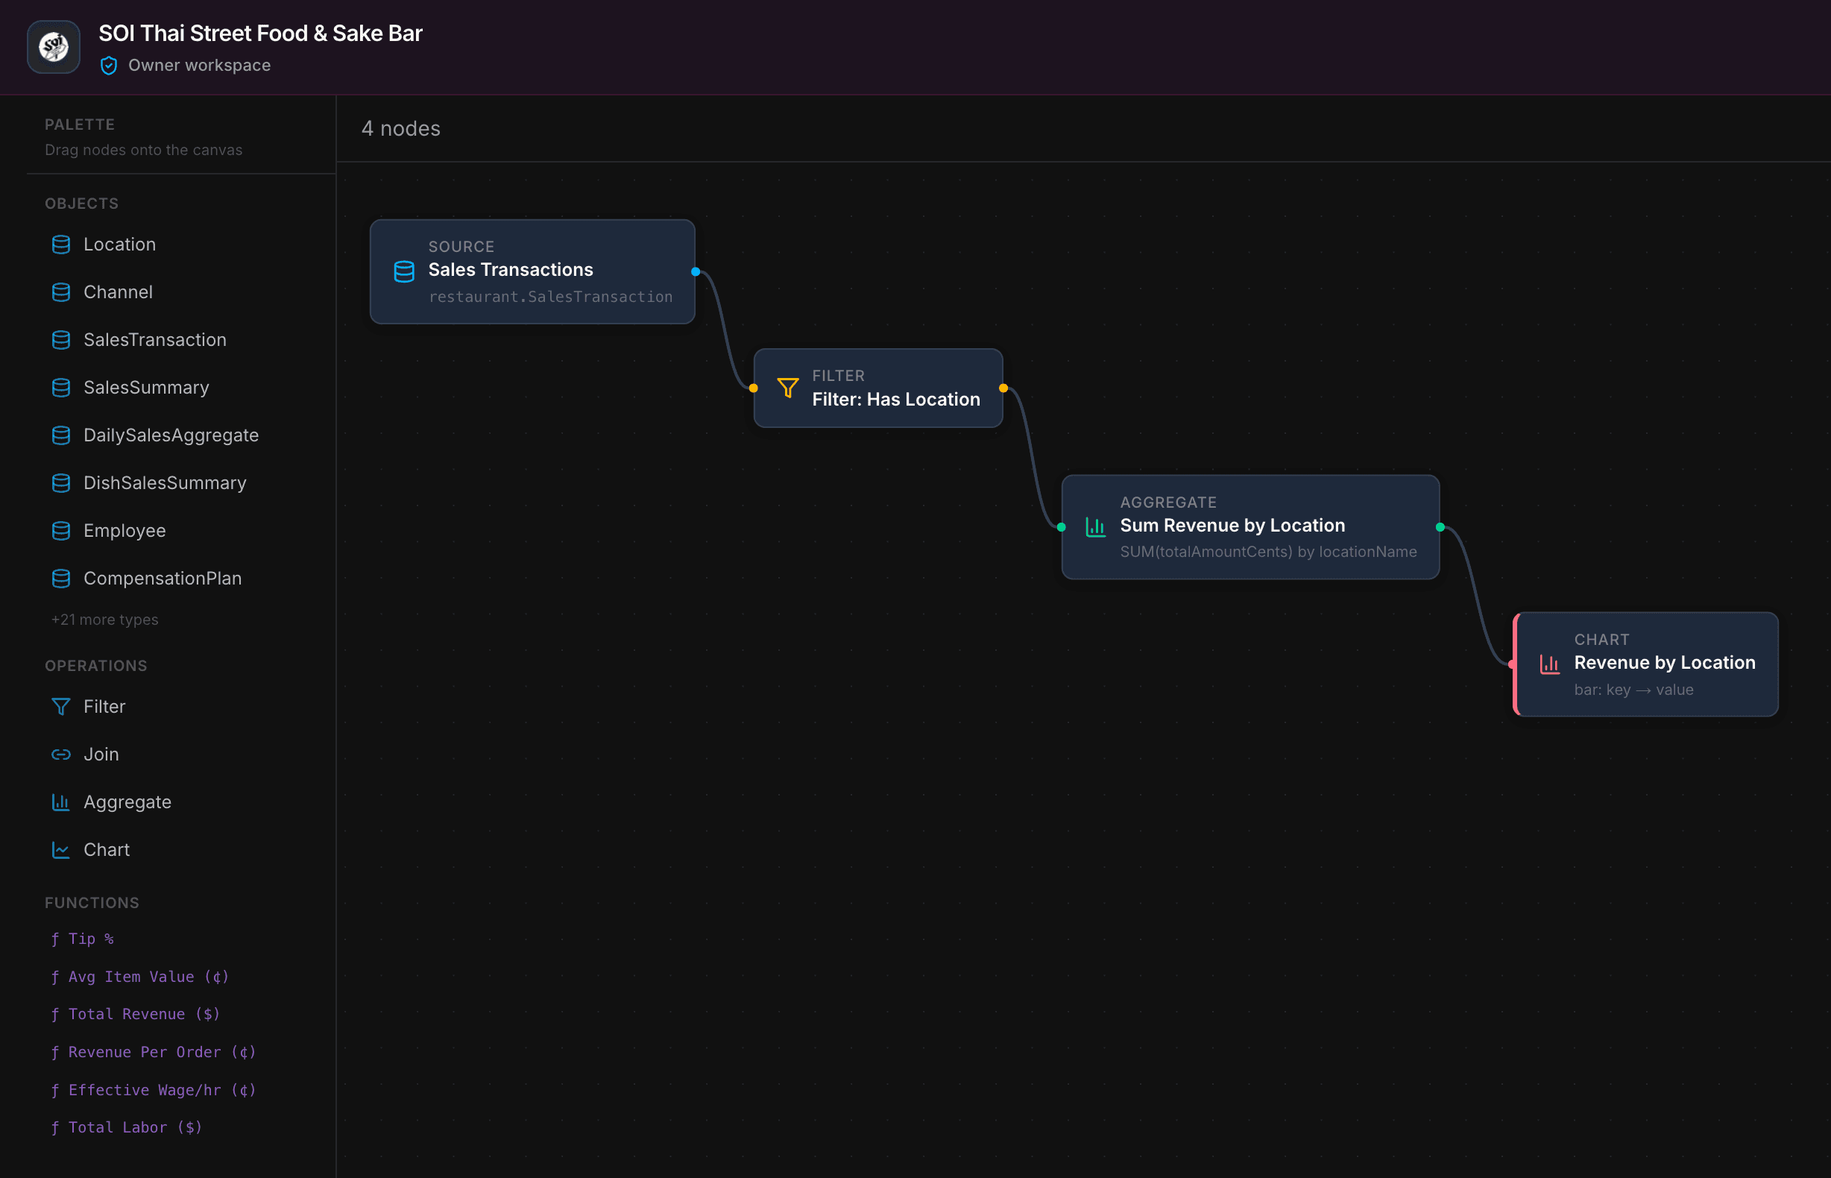Click the SalesSummary database icon

[x=61, y=388]
